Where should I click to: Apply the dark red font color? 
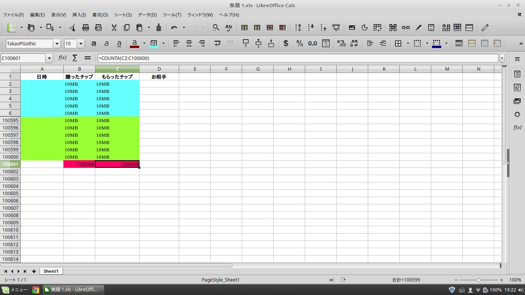pos(135,43)
